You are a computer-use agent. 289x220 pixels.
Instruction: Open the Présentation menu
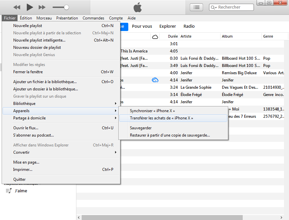pyautogui.click(x=67, y=18)
